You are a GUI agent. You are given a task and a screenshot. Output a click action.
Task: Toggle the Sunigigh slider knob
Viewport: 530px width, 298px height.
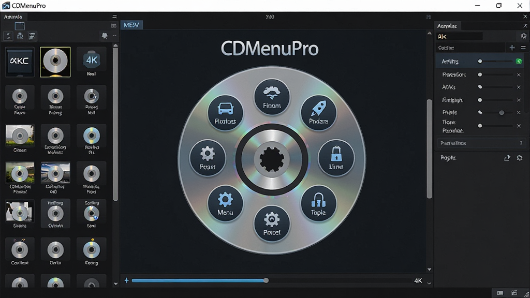point(480,100)
